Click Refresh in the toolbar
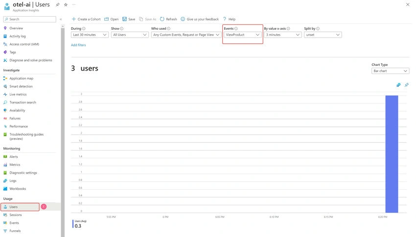This screenshot has width=416, height=237. (168, 20)
